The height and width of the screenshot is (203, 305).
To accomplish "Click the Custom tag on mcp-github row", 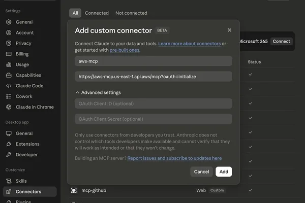I will [x=217, y=190].
